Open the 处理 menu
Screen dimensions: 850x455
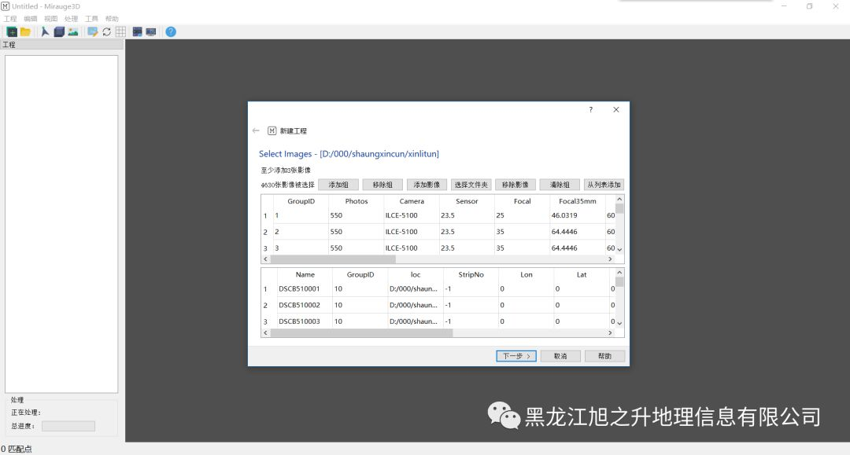pos(71,18)
